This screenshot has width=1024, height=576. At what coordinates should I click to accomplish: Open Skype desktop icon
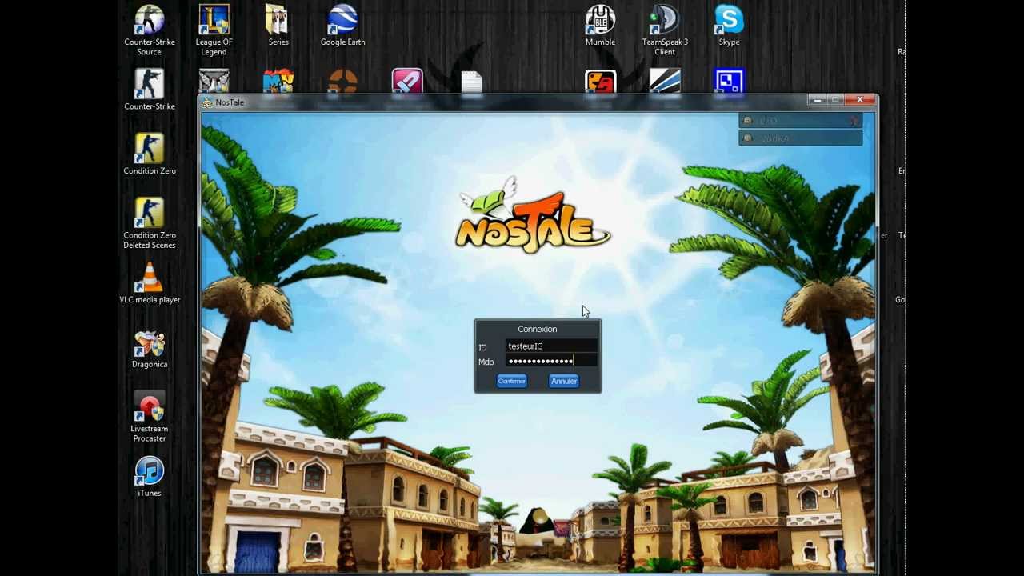click(x=729, y=25)
